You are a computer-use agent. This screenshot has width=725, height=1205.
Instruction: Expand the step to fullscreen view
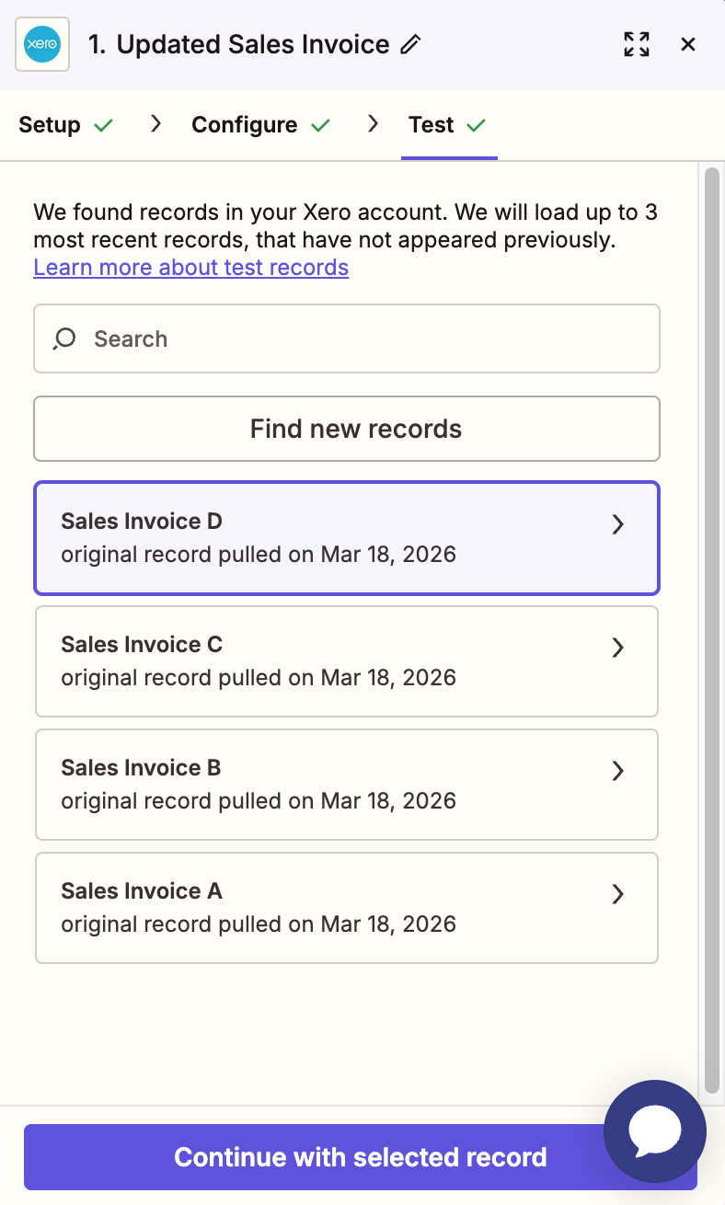[637, 43]
